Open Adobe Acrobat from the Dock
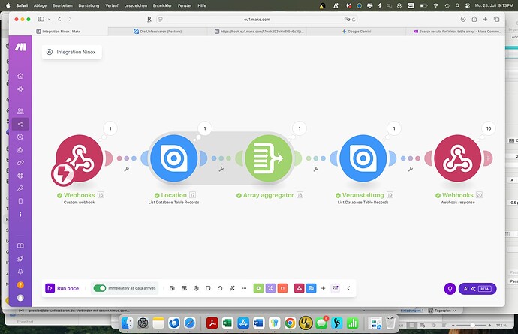Image resolution: width=518 pixels, height=334 pixels. coord(212,323)
